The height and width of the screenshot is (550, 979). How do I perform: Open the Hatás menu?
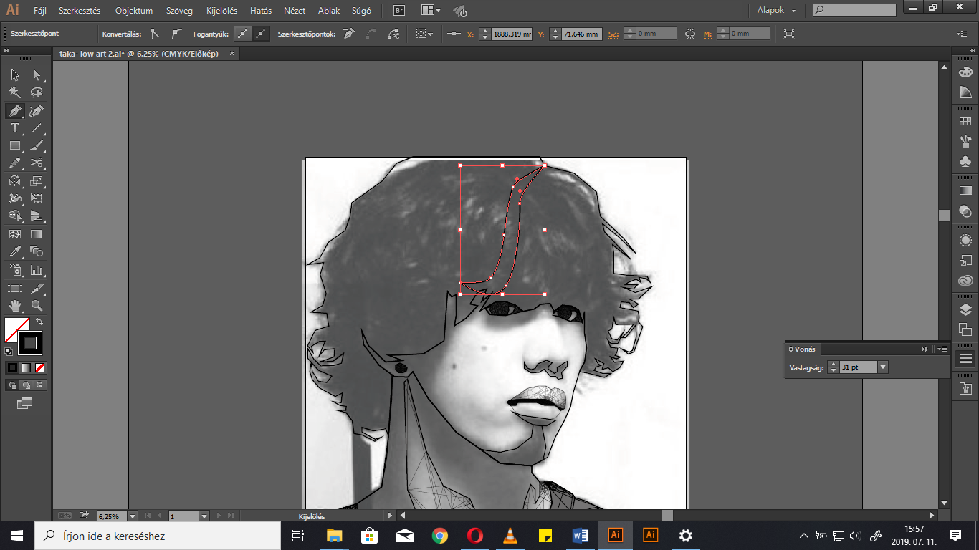[x=261, y=11]
